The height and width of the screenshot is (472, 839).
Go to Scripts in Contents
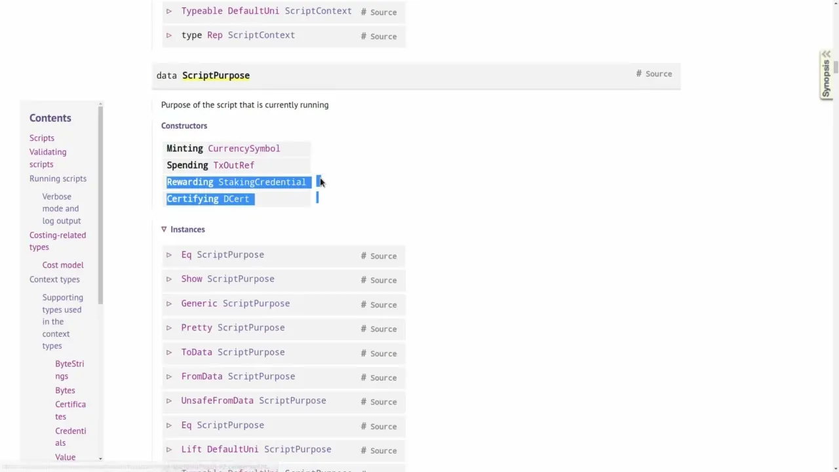click(x=41, y=138)
